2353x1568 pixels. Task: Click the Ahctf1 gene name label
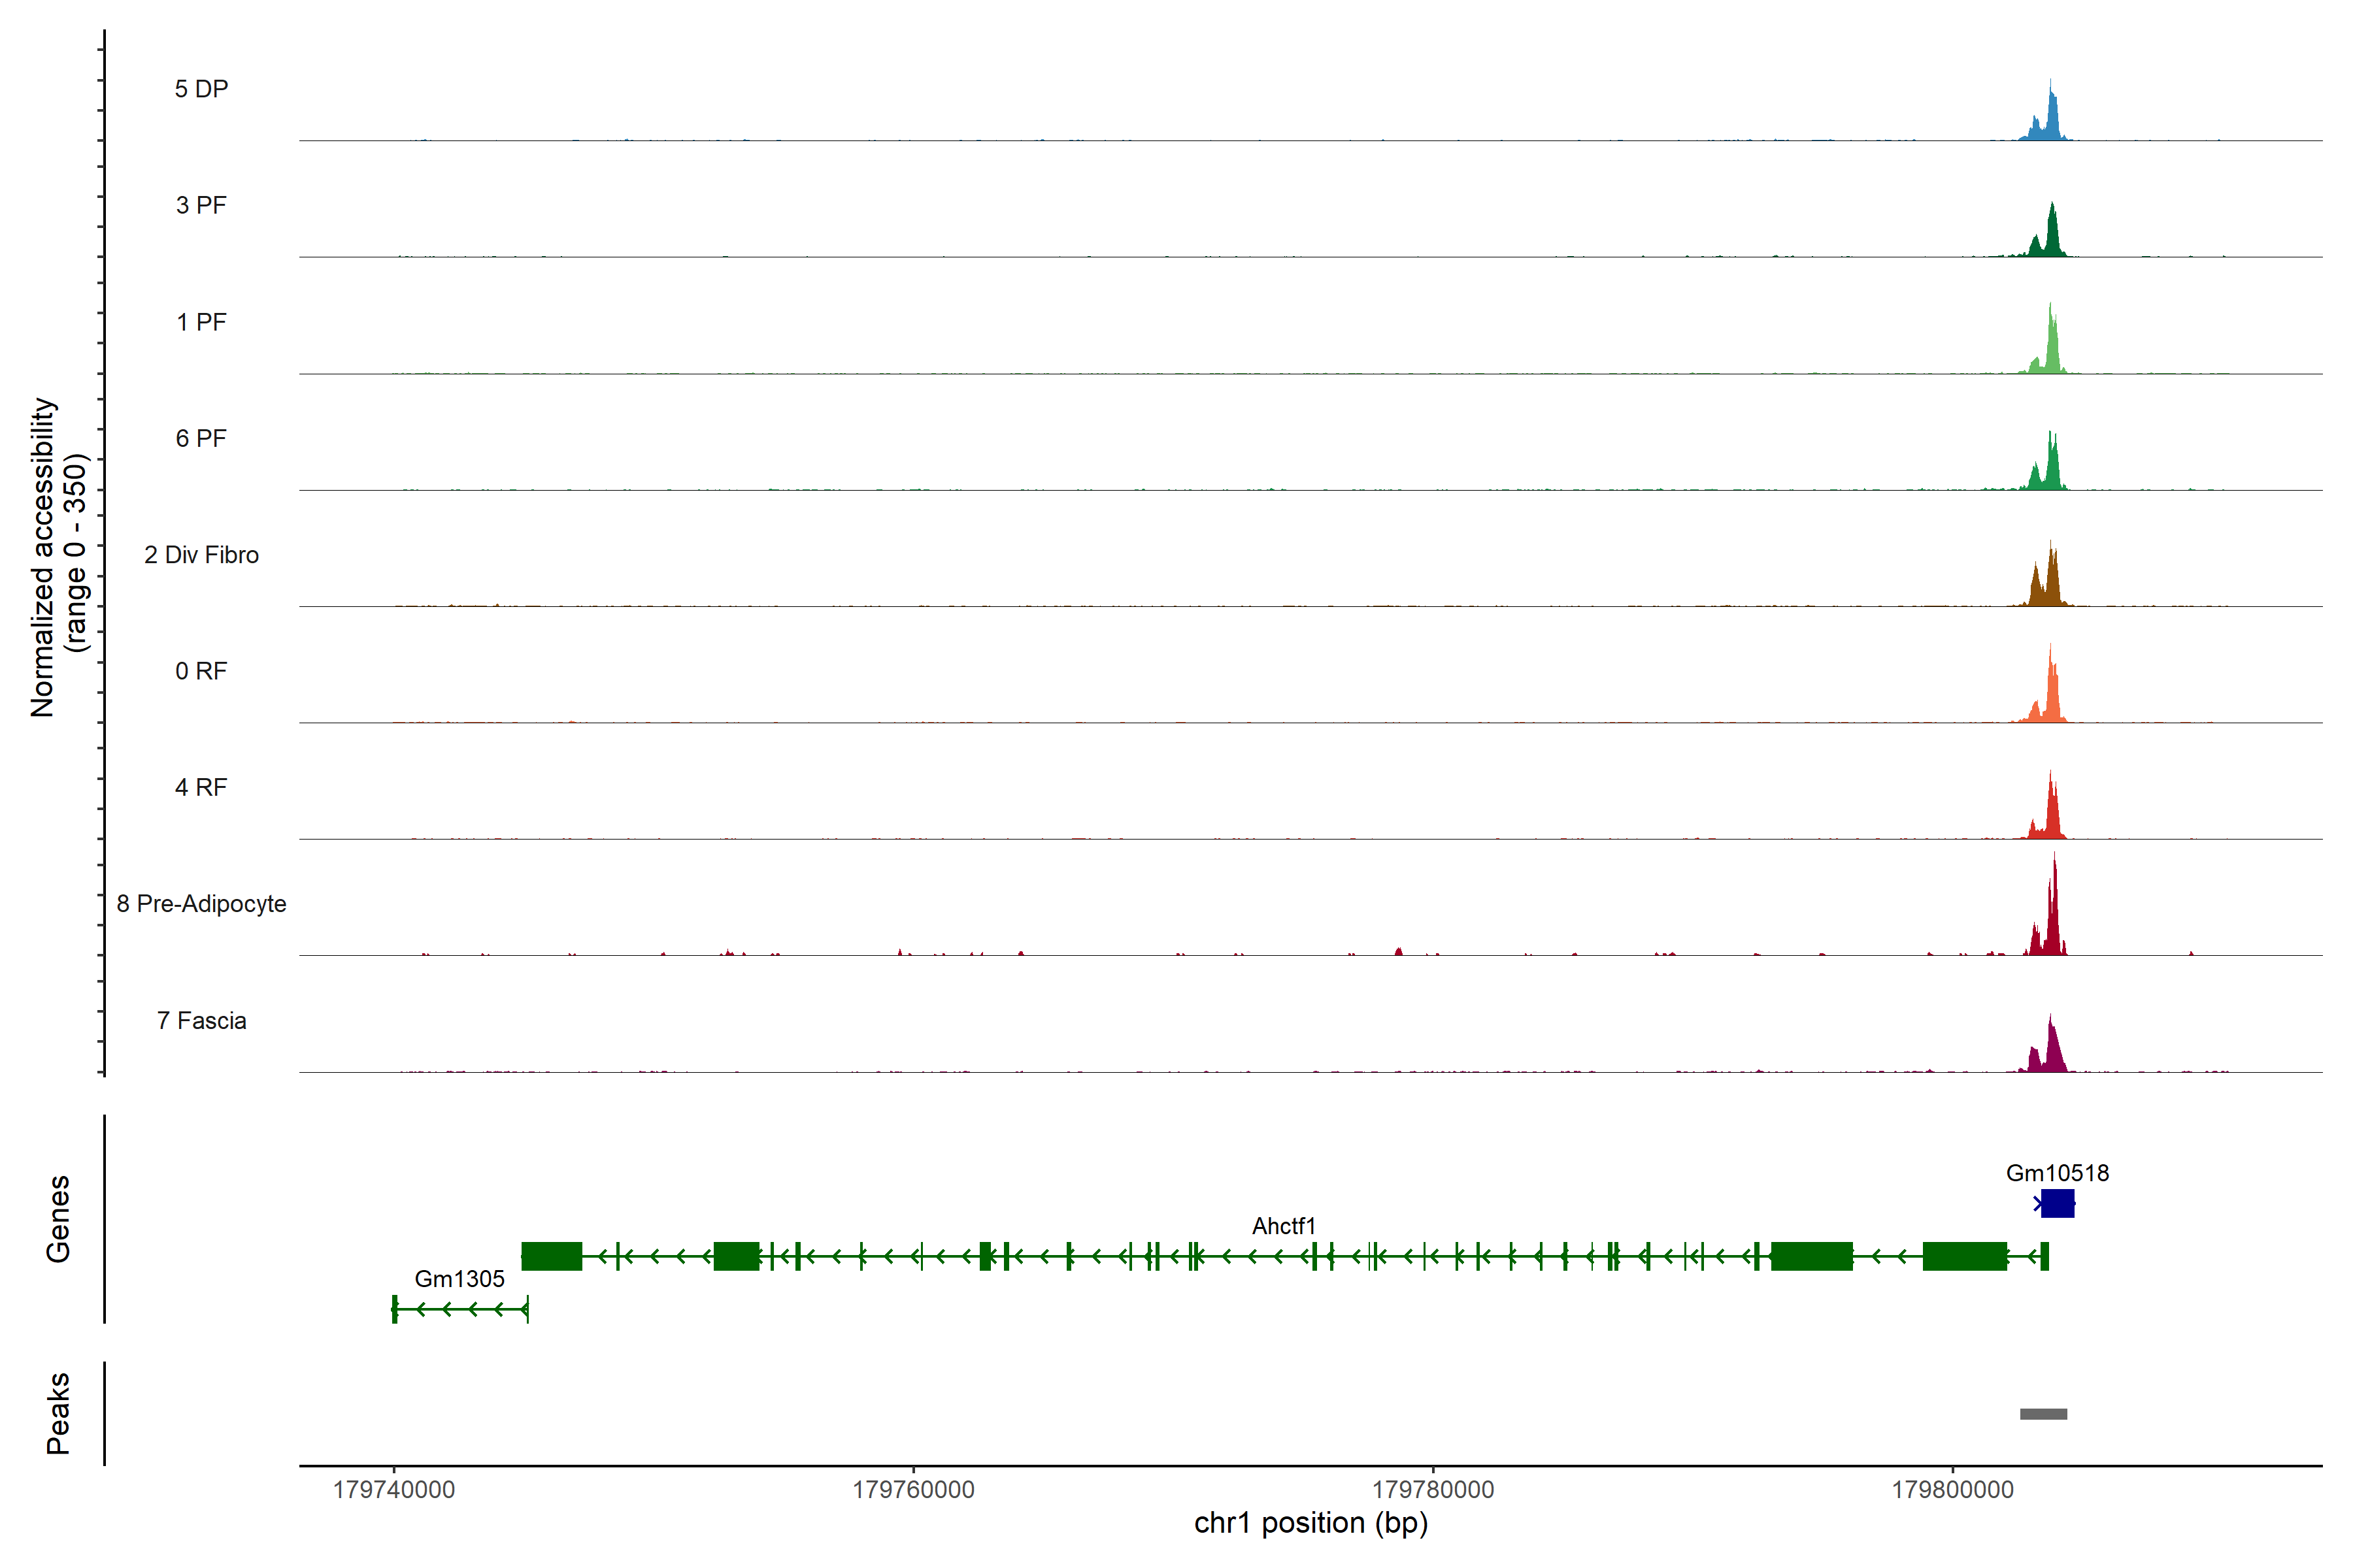click(1284, 1226)
